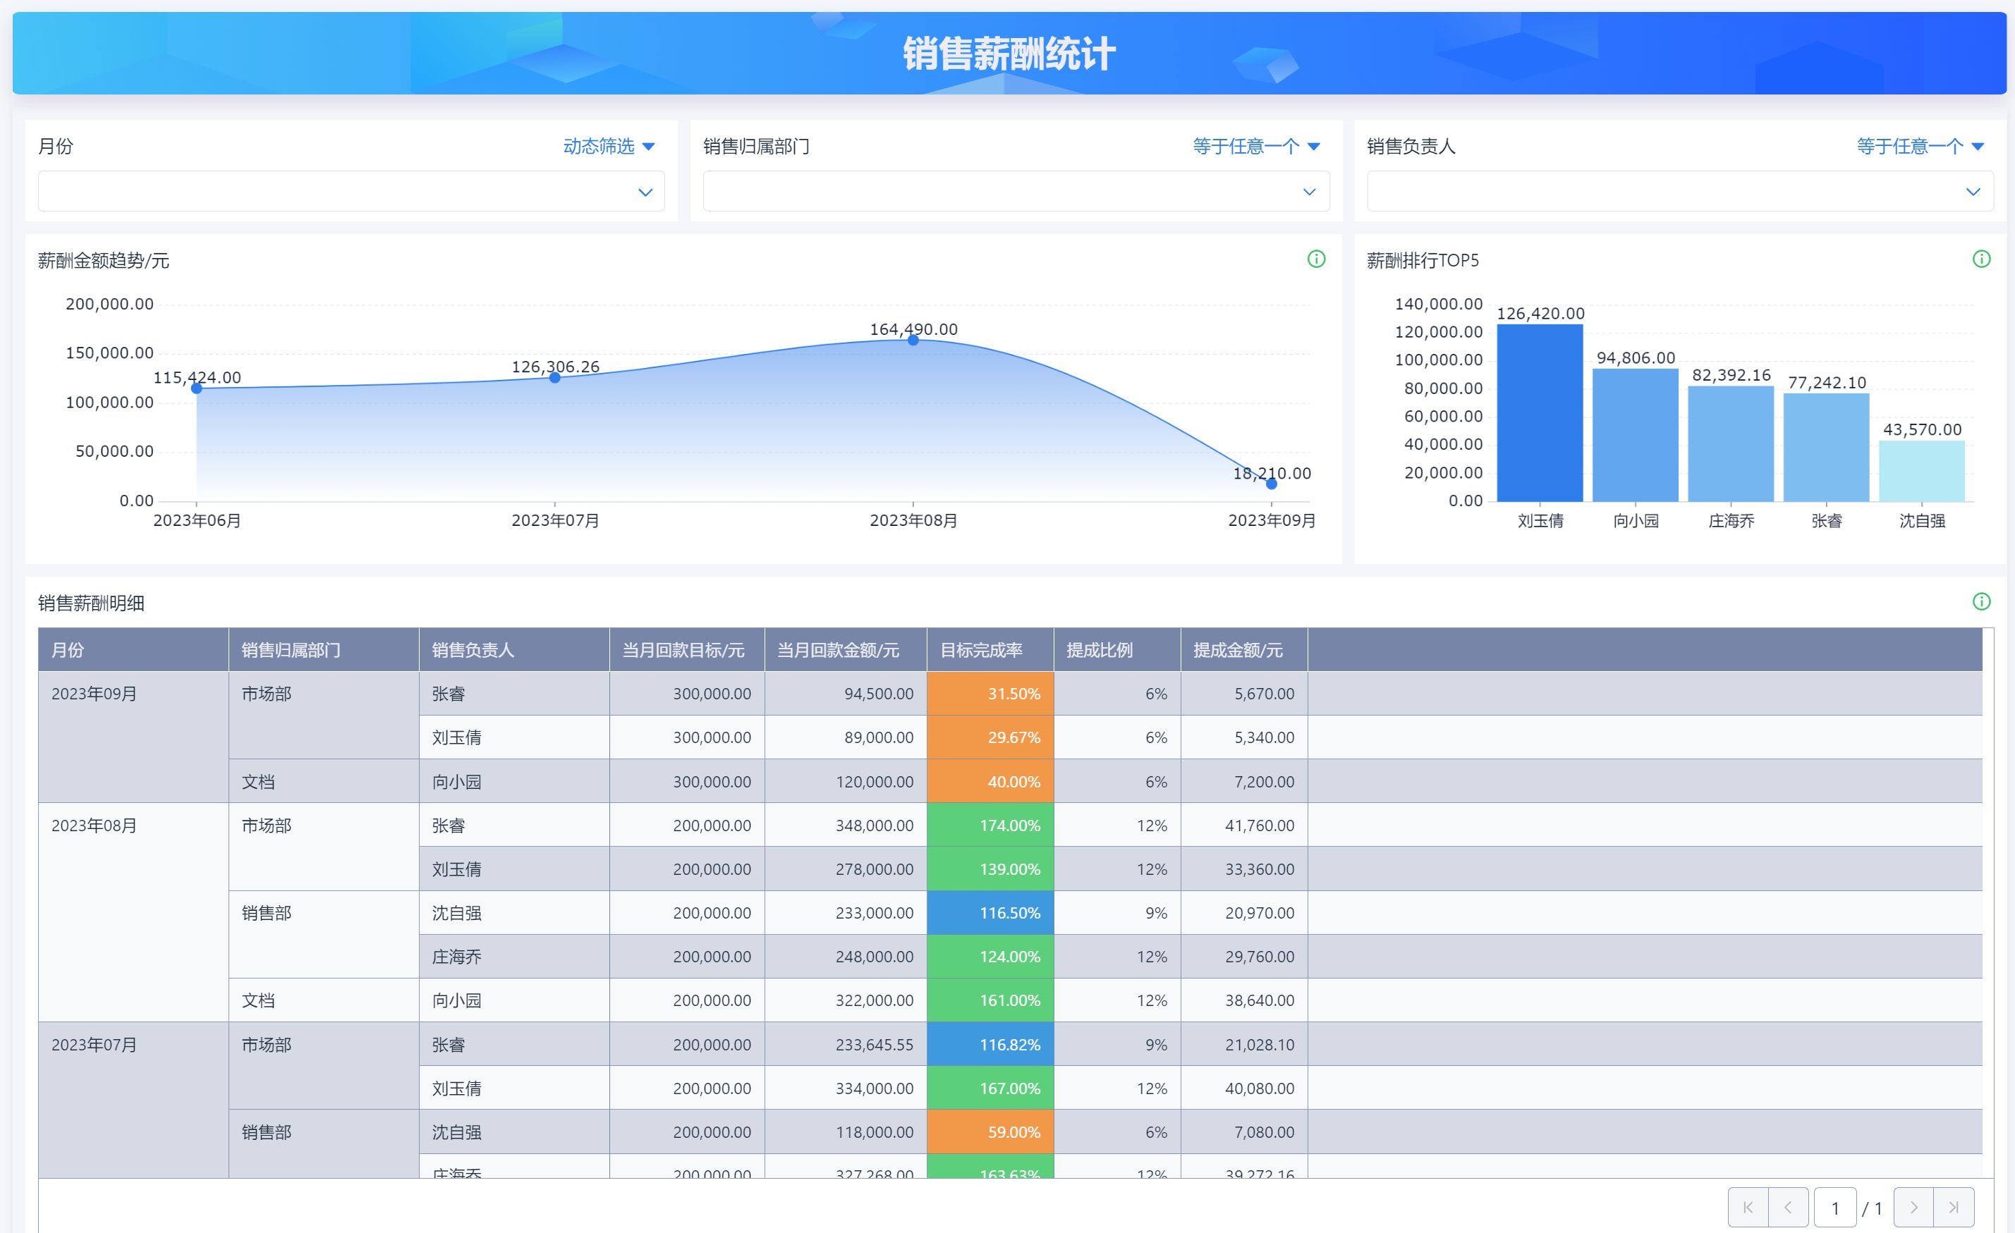Screen dimensions: 2015x1233
Task: Open the 月份 filter selection box
Action: (x=351, y=191)
